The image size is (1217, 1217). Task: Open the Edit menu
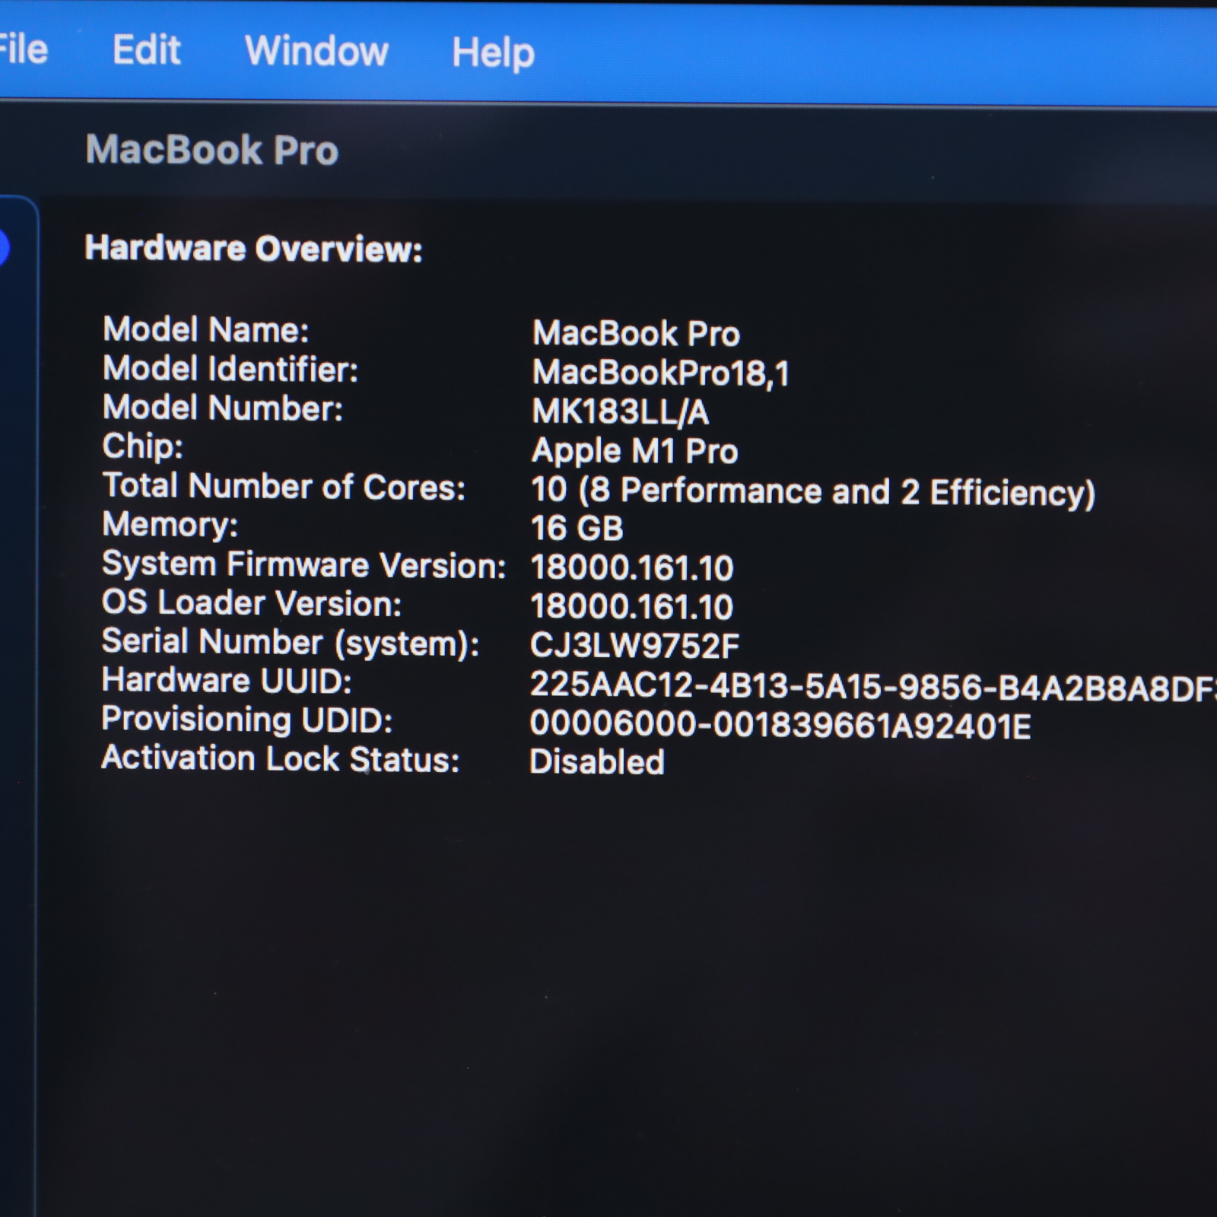pyautogui.click(x=146, y=50)
